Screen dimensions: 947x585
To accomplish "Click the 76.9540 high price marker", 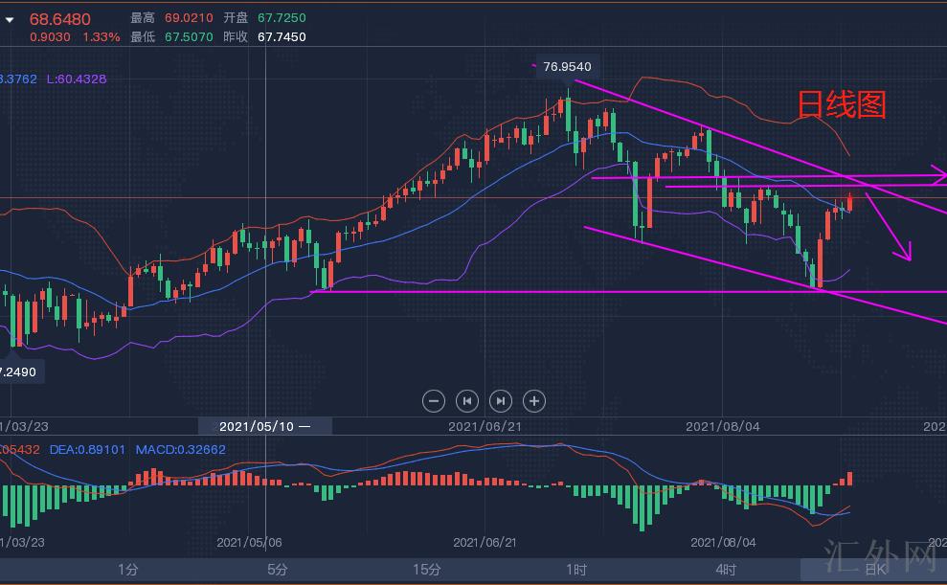I will [x=567, y=67].
